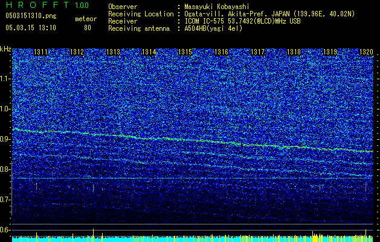Click the Ogata-vill. Akita-Pref. JAPAN location text

click(269, 14)
